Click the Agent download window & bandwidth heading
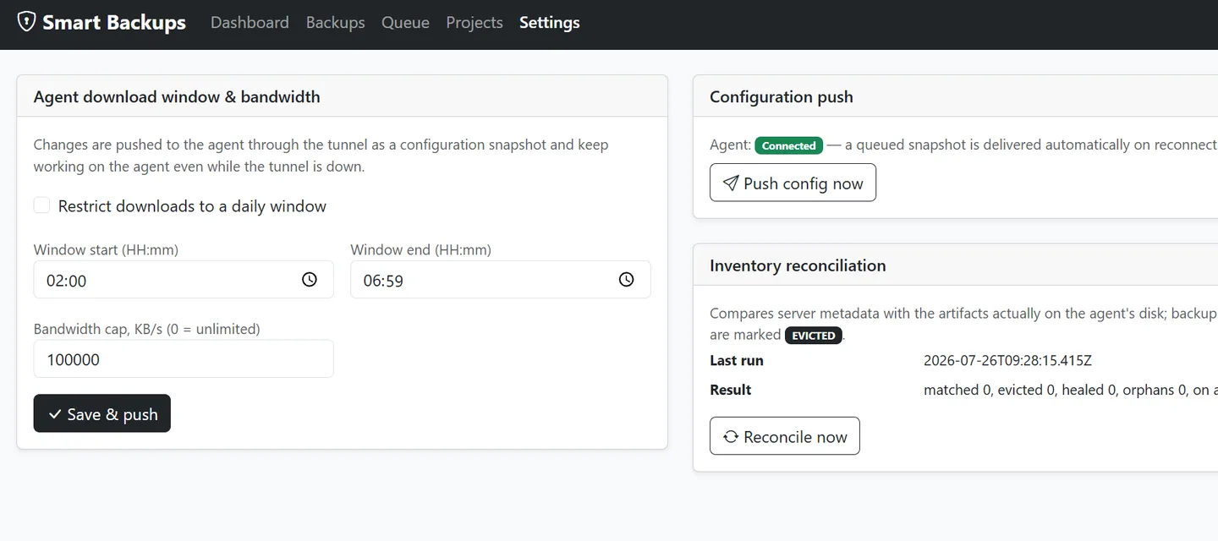 click(177, 97)
